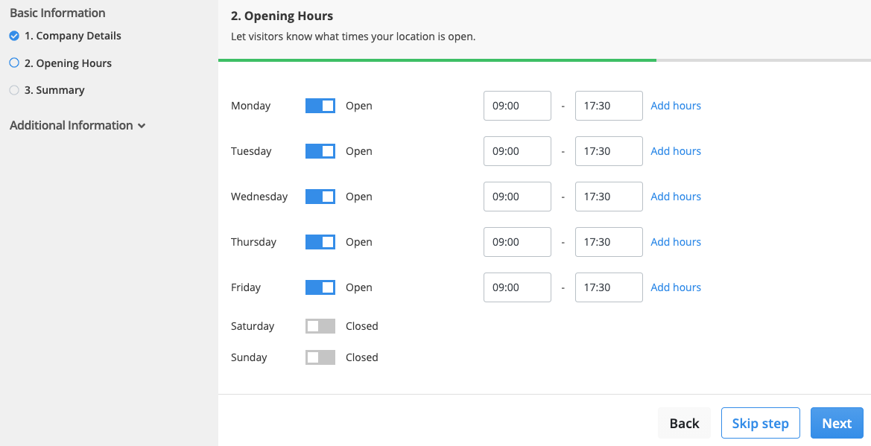Screen dimensions: 871x446
Task: Open Friday opening time 09:00 field
Action: click(x=517, y=287)
